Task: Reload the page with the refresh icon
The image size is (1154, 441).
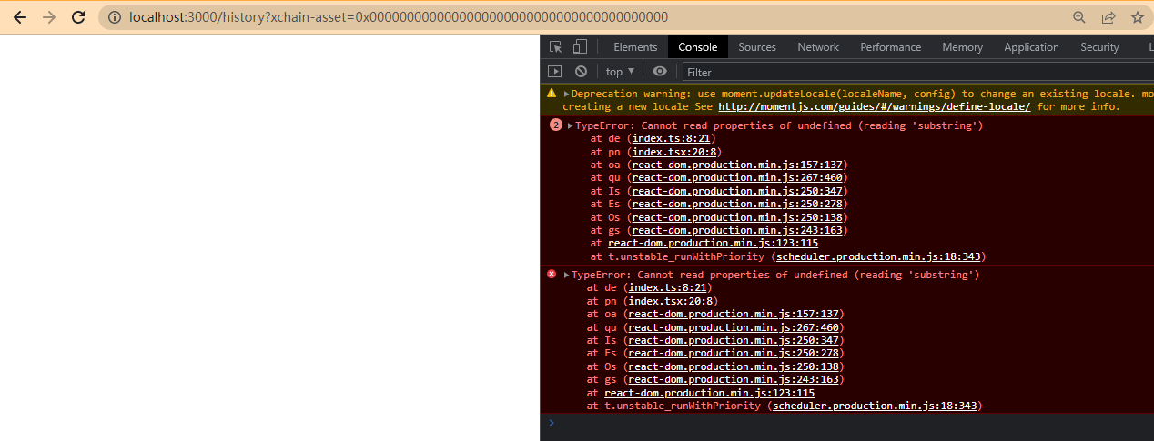Action: click(x=78, y=17)
